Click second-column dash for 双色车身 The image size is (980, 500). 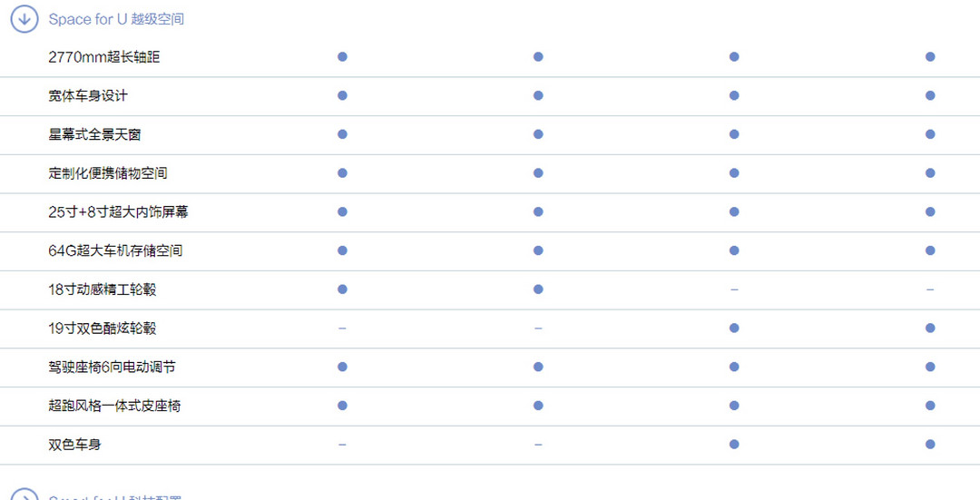coord(538,445)
